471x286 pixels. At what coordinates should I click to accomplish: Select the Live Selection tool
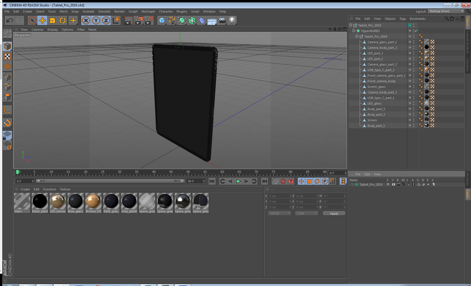[32, 20]
